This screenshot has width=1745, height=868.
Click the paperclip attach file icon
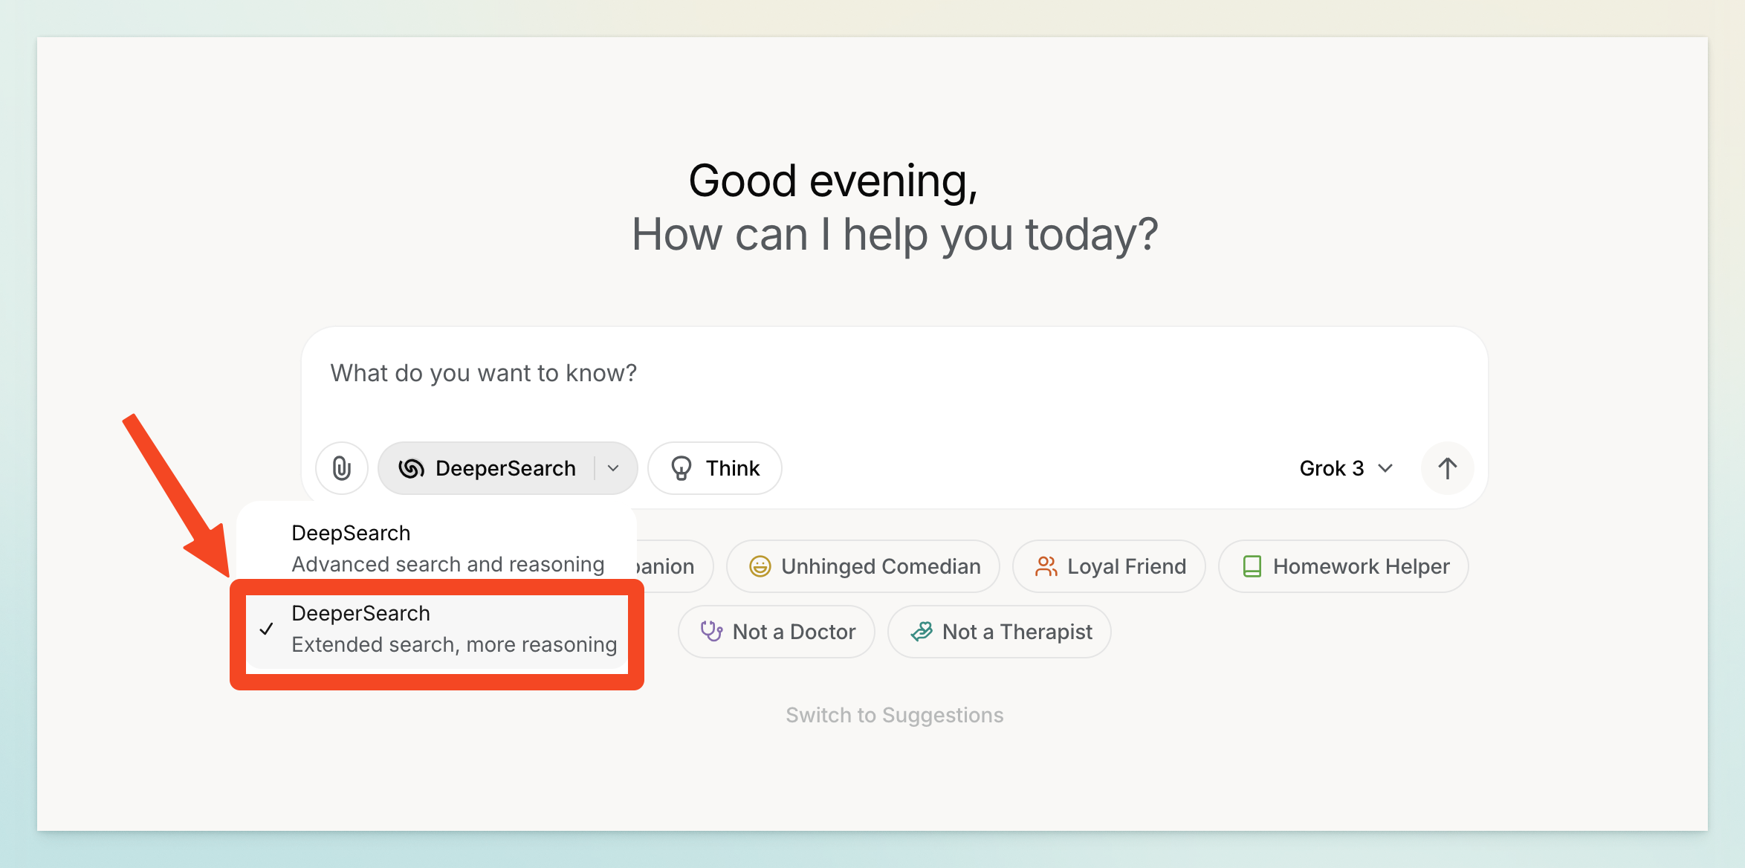341,468
